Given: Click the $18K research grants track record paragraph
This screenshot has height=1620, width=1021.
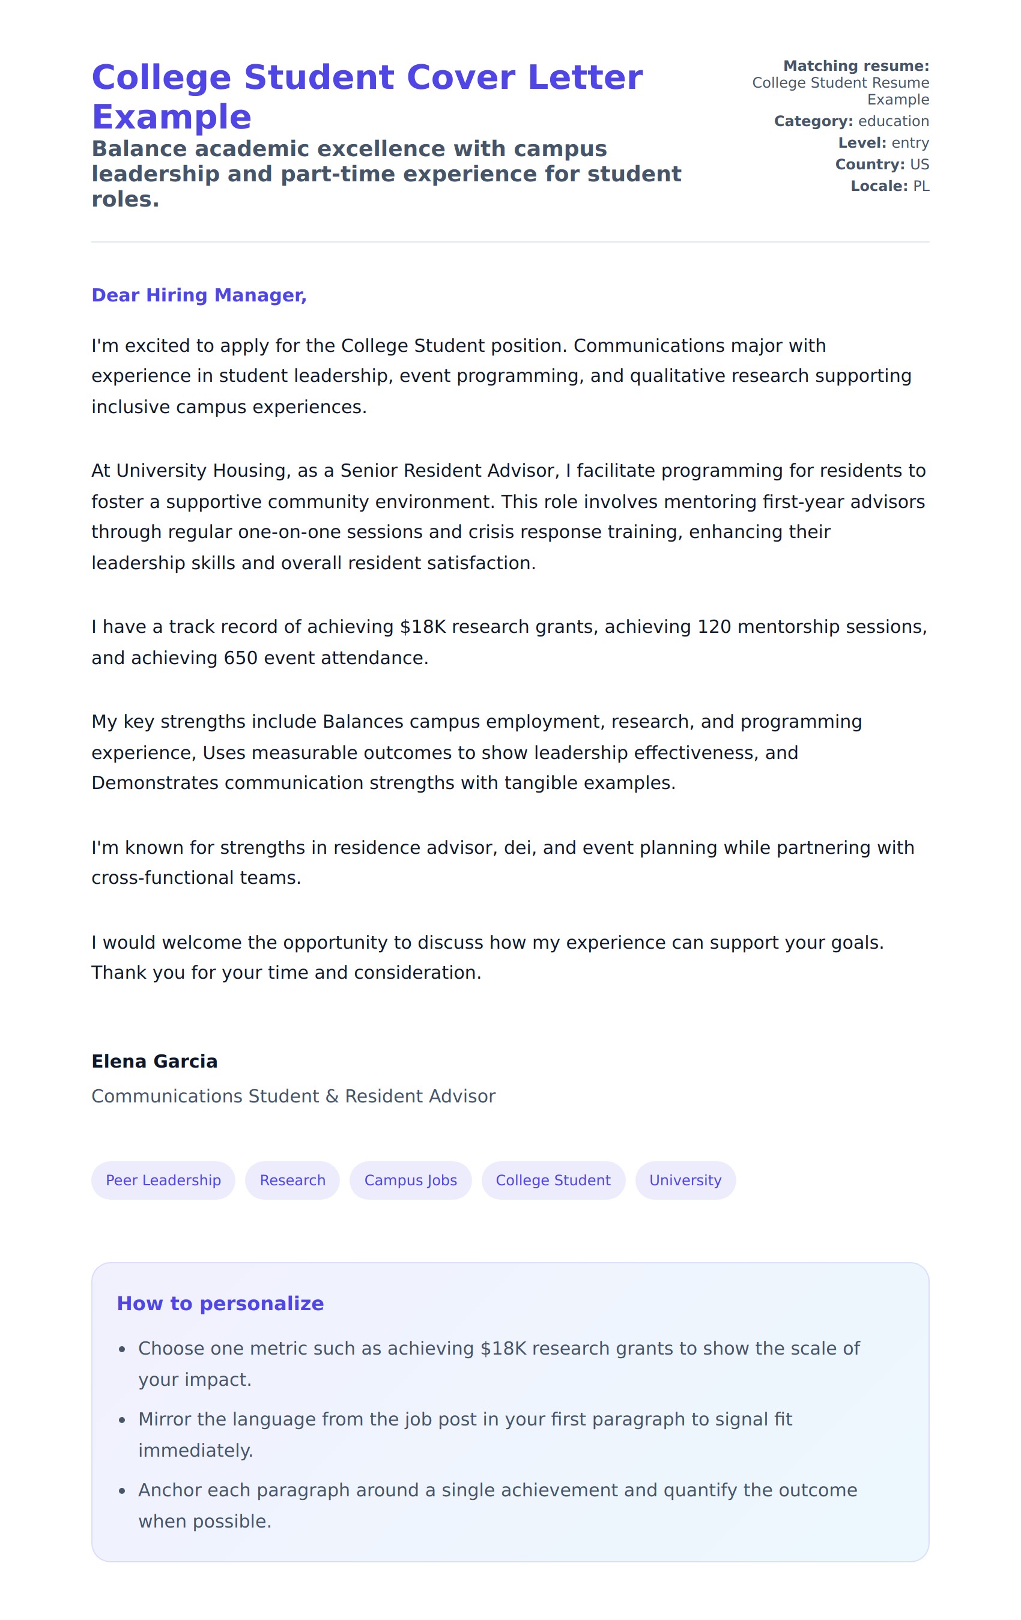Looking at the screenshot, I should [508, 642].
